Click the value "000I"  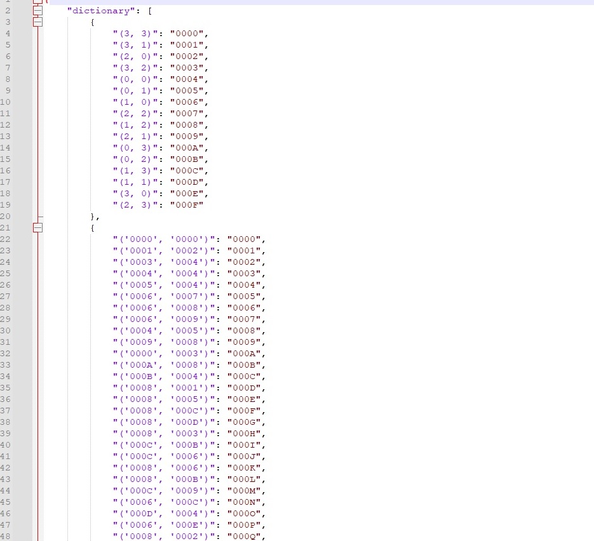[244, 445]
